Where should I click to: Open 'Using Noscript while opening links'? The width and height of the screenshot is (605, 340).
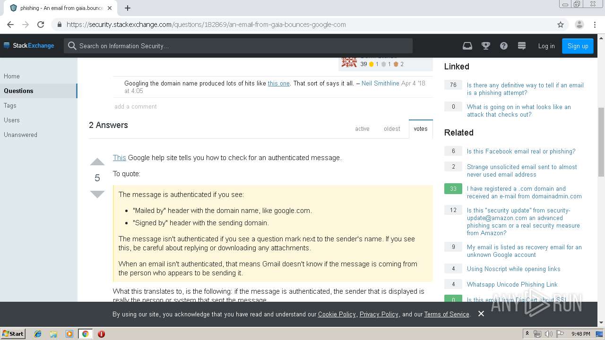click(514, 269)
